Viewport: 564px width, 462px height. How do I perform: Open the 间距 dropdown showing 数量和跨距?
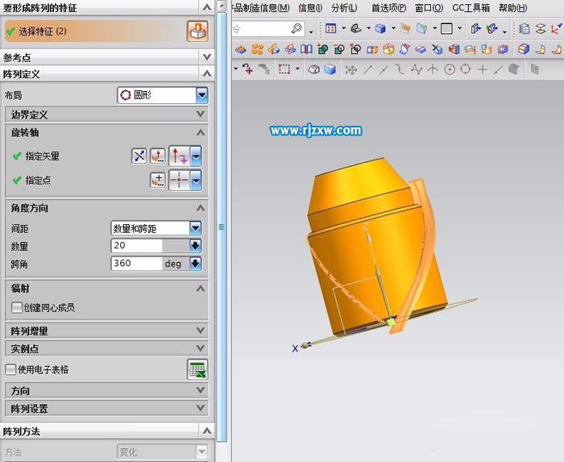195,229
